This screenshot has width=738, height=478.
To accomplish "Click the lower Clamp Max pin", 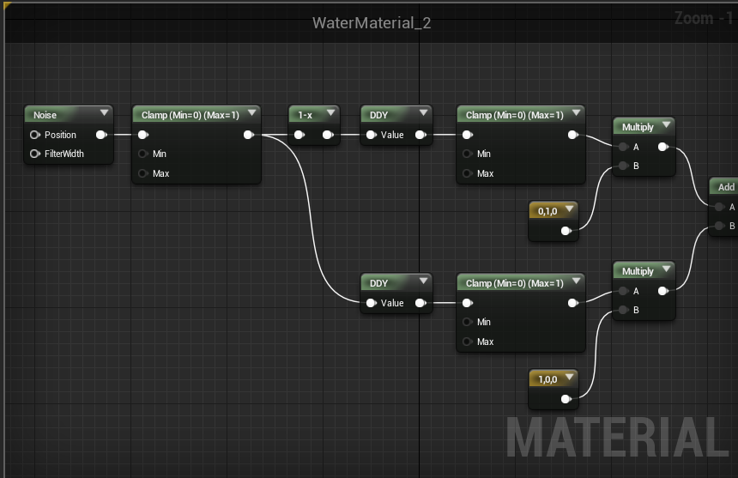I will (x=468, y=342).
